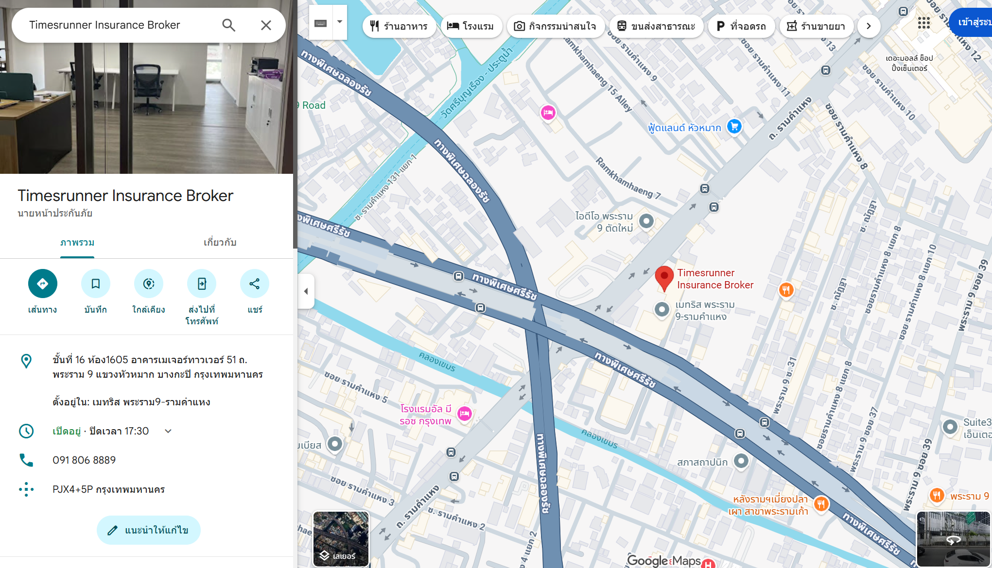
Task: Click the Nearby (ใกล้เคียง) icon
Action: pyautogui.click(x=149, y=284)
